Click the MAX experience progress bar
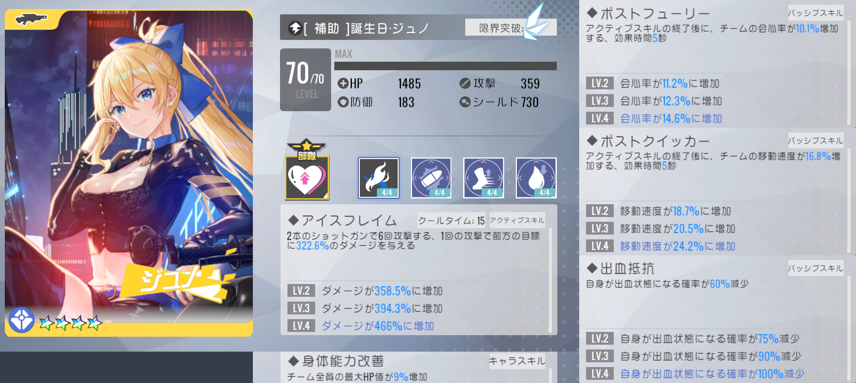 [x=446, y=66]
